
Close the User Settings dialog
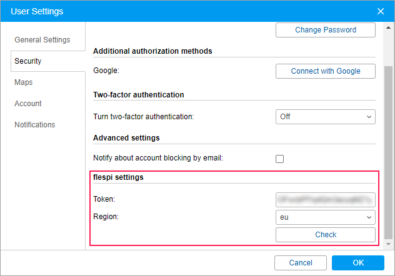tap(381, 11)
